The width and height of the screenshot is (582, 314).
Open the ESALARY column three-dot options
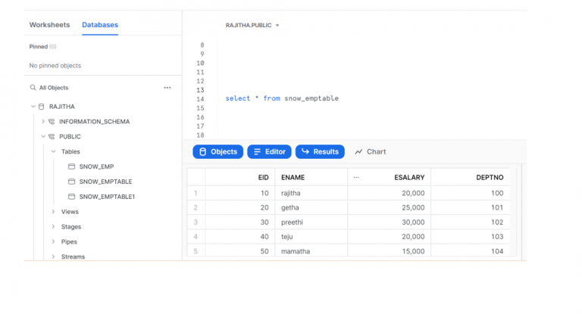pyautogui.click(x=356, y=178)
